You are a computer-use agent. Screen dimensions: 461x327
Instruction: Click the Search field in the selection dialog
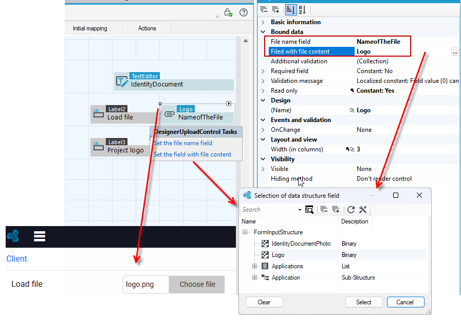269,210
